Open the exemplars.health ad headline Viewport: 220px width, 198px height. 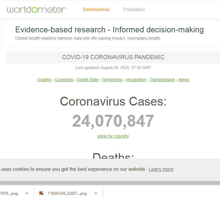tap(109, 30)
